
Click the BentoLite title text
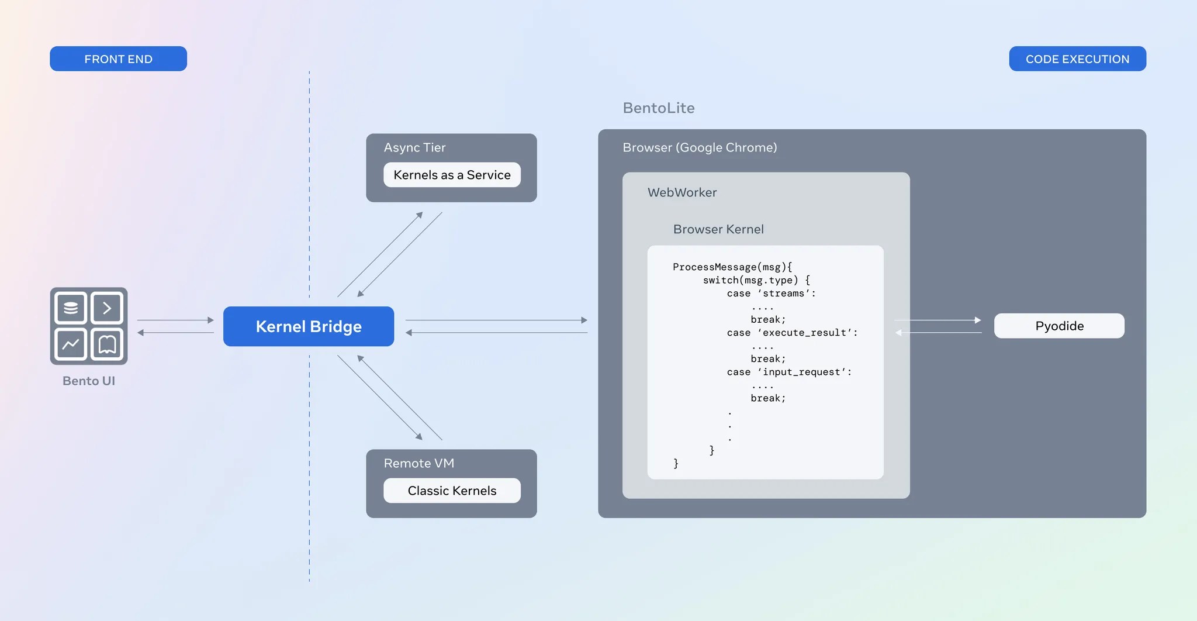pyautogui.click(x=658, y=108)
